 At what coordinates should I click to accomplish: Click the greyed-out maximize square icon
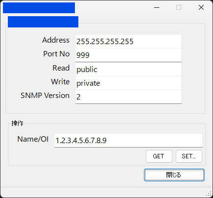179,7
